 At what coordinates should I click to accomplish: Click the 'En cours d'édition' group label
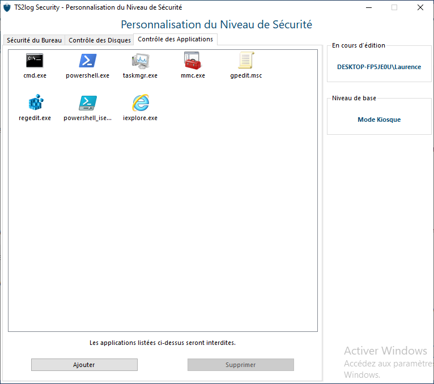[359, 45]
